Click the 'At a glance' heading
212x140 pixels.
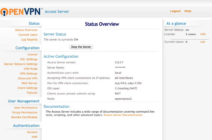176,24
